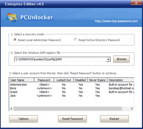143x129 pixels.
Task: Open the top-password.com website link
Action: coord(116,21)
